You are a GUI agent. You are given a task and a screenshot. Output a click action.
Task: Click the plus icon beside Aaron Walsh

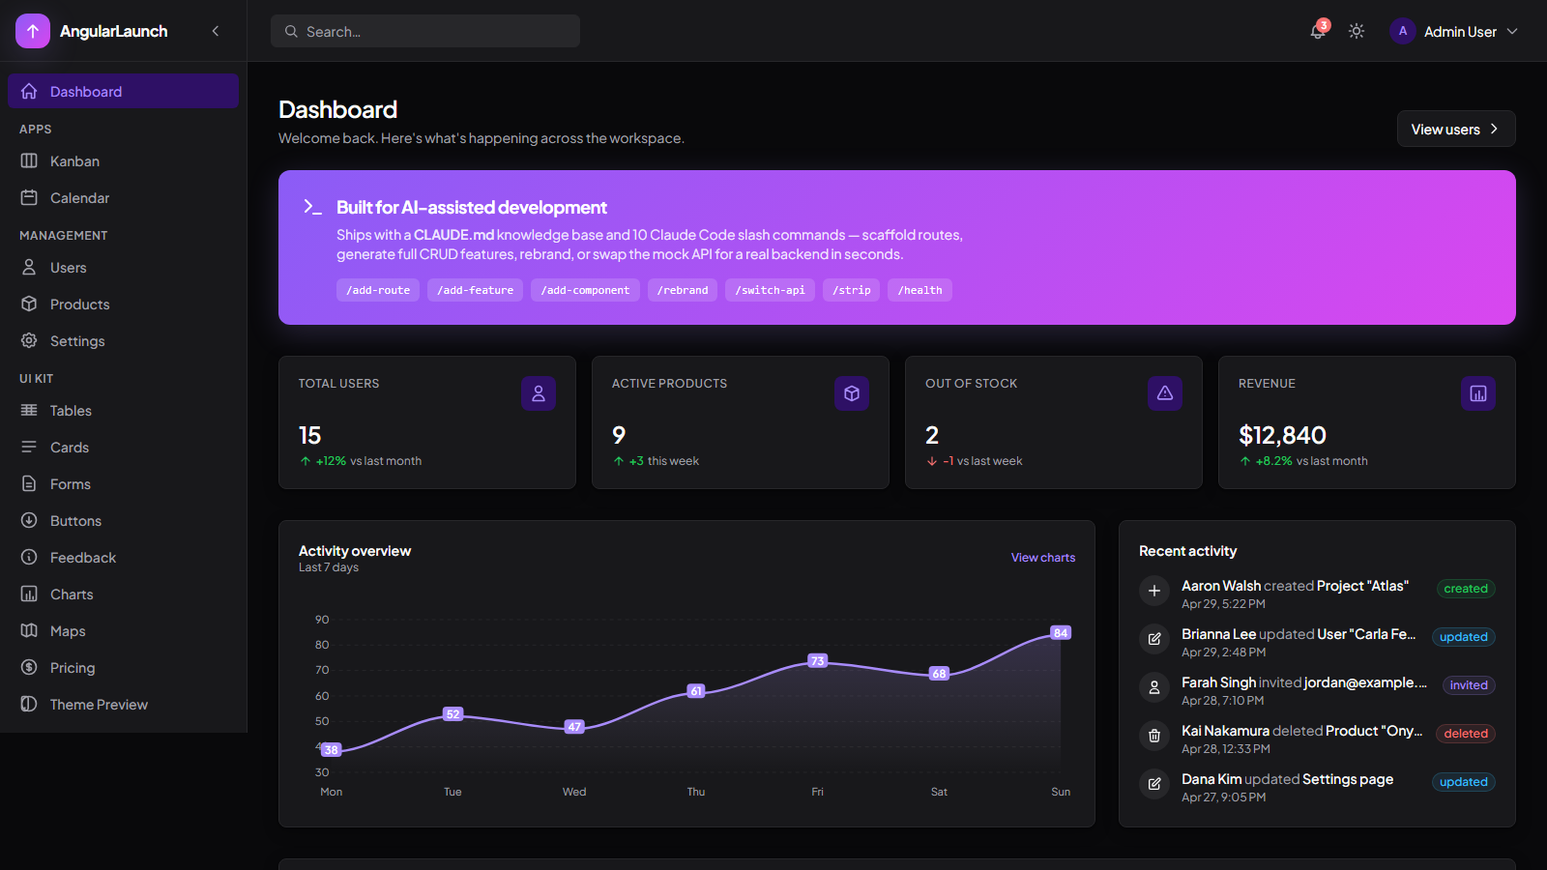[x=1154, y=591]
